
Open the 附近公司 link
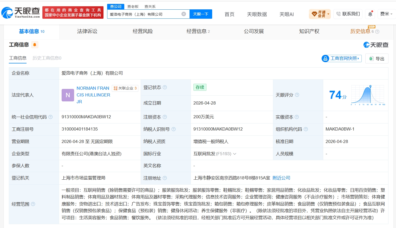(x=281, y=178)
